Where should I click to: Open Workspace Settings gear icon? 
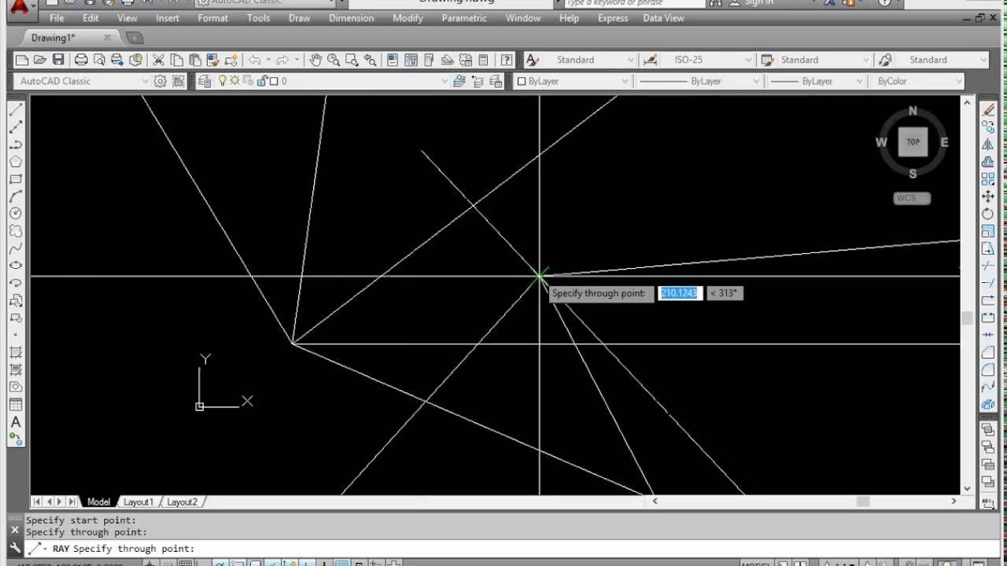[x=160, y=81]
